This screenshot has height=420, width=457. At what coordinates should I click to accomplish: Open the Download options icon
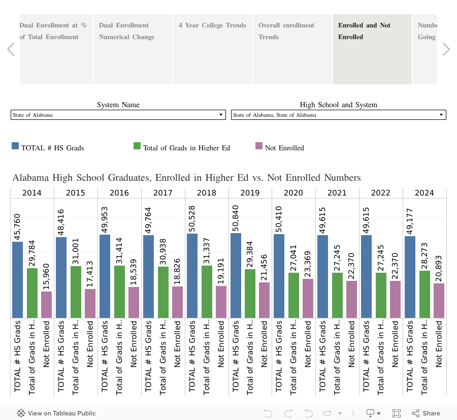tap(371, 413)
